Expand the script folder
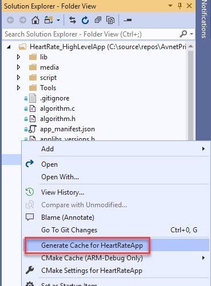Screen dimensions: 211x286 tap(18, 78)
